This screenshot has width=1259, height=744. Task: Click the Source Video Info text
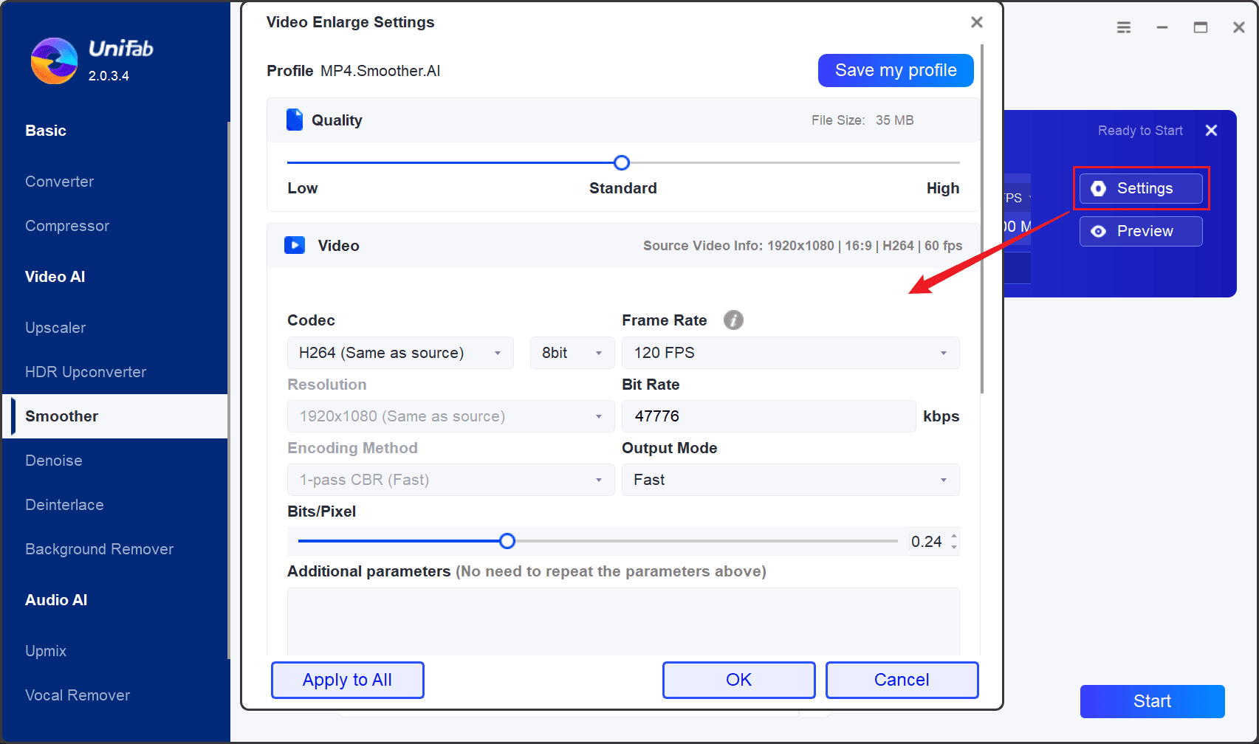click(x=803, y=246)
